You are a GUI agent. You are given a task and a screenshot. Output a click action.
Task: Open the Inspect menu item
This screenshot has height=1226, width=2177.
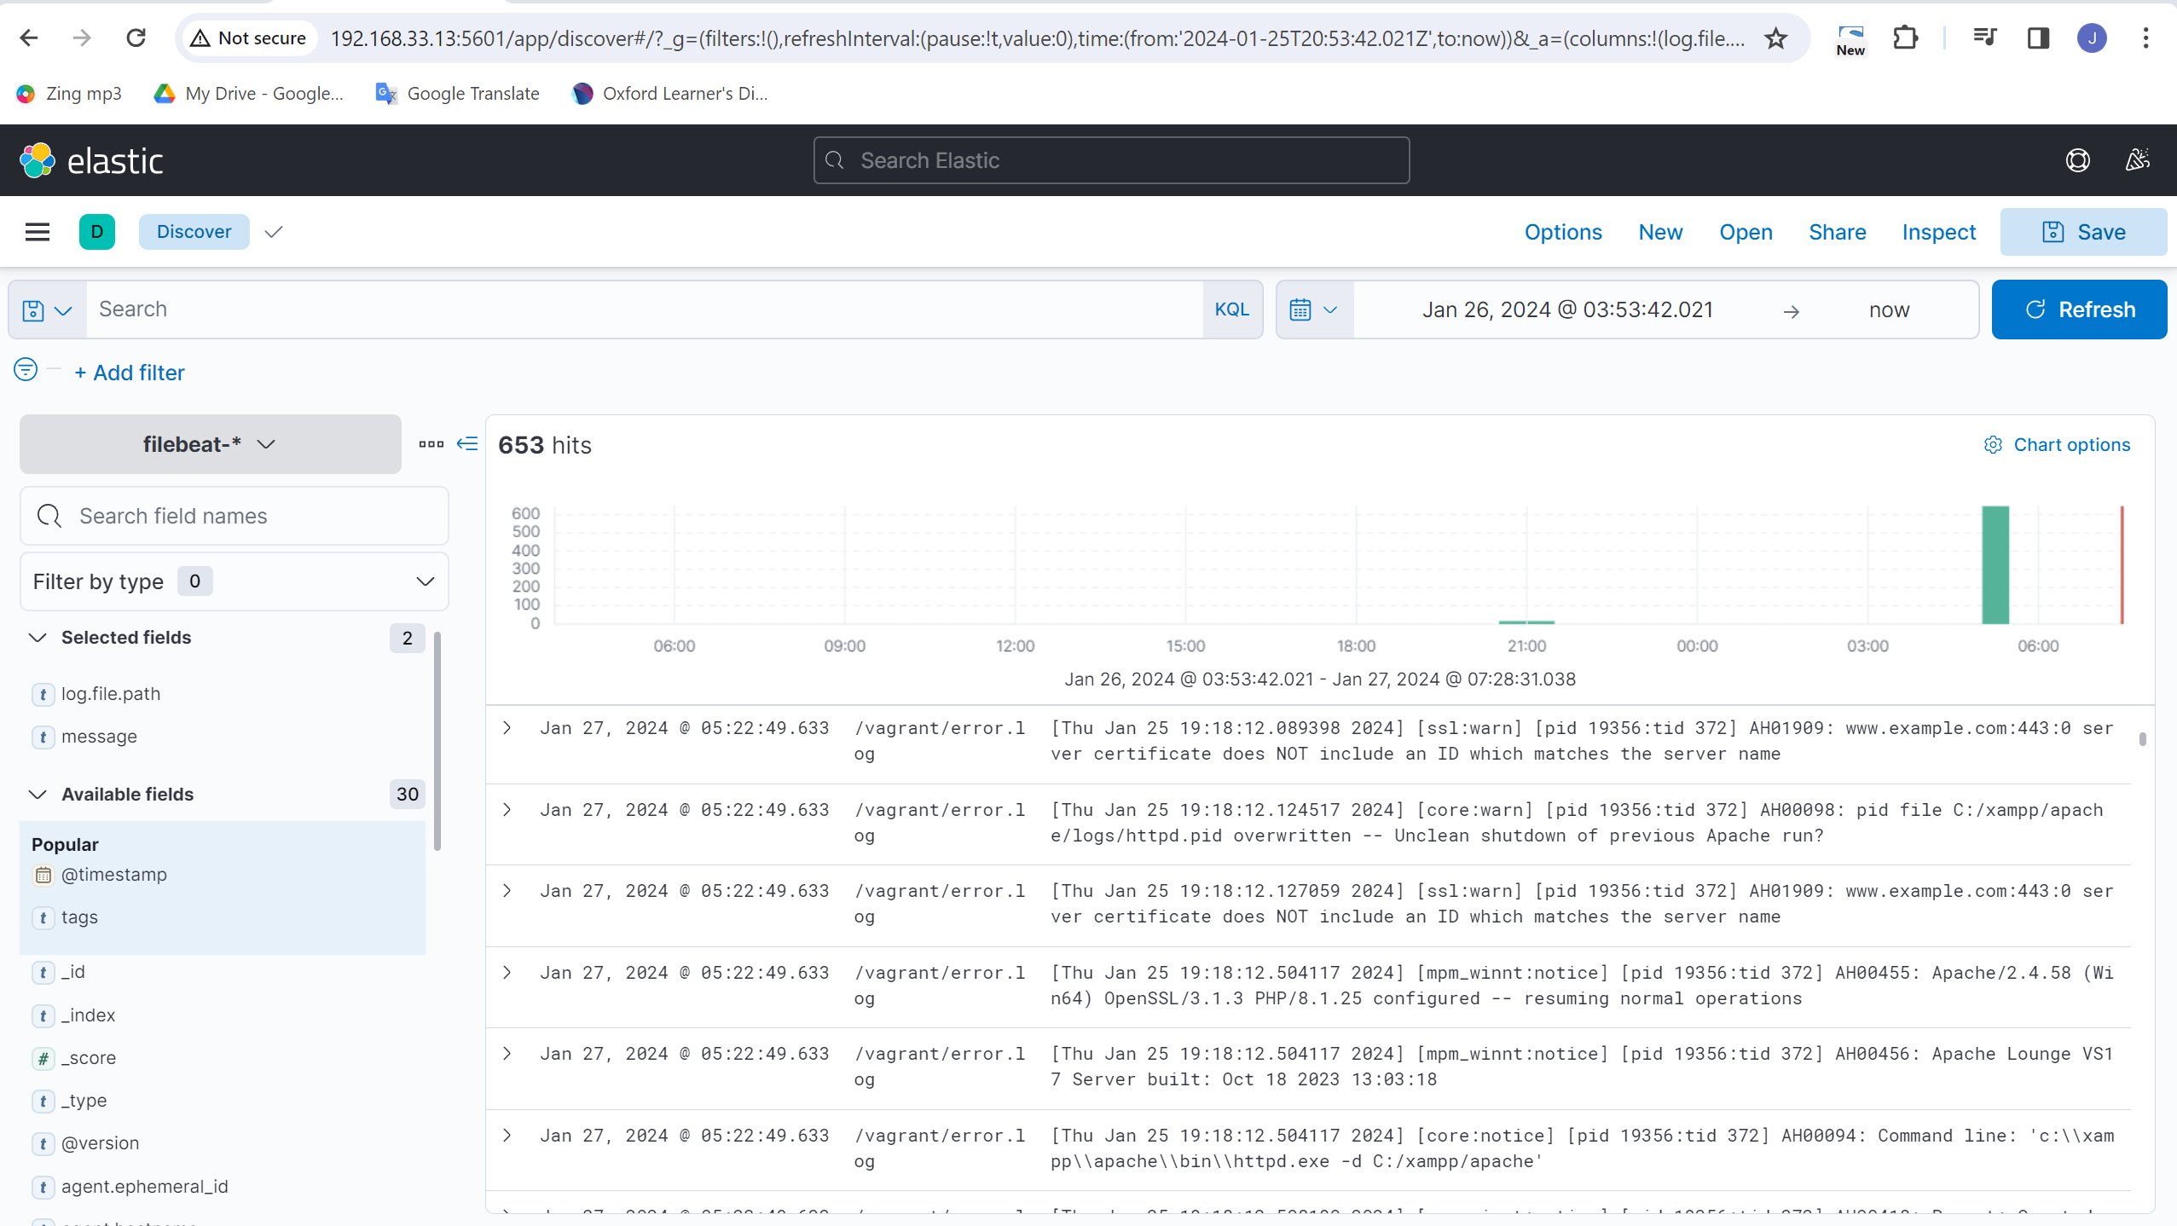(x=1938, y=232)
